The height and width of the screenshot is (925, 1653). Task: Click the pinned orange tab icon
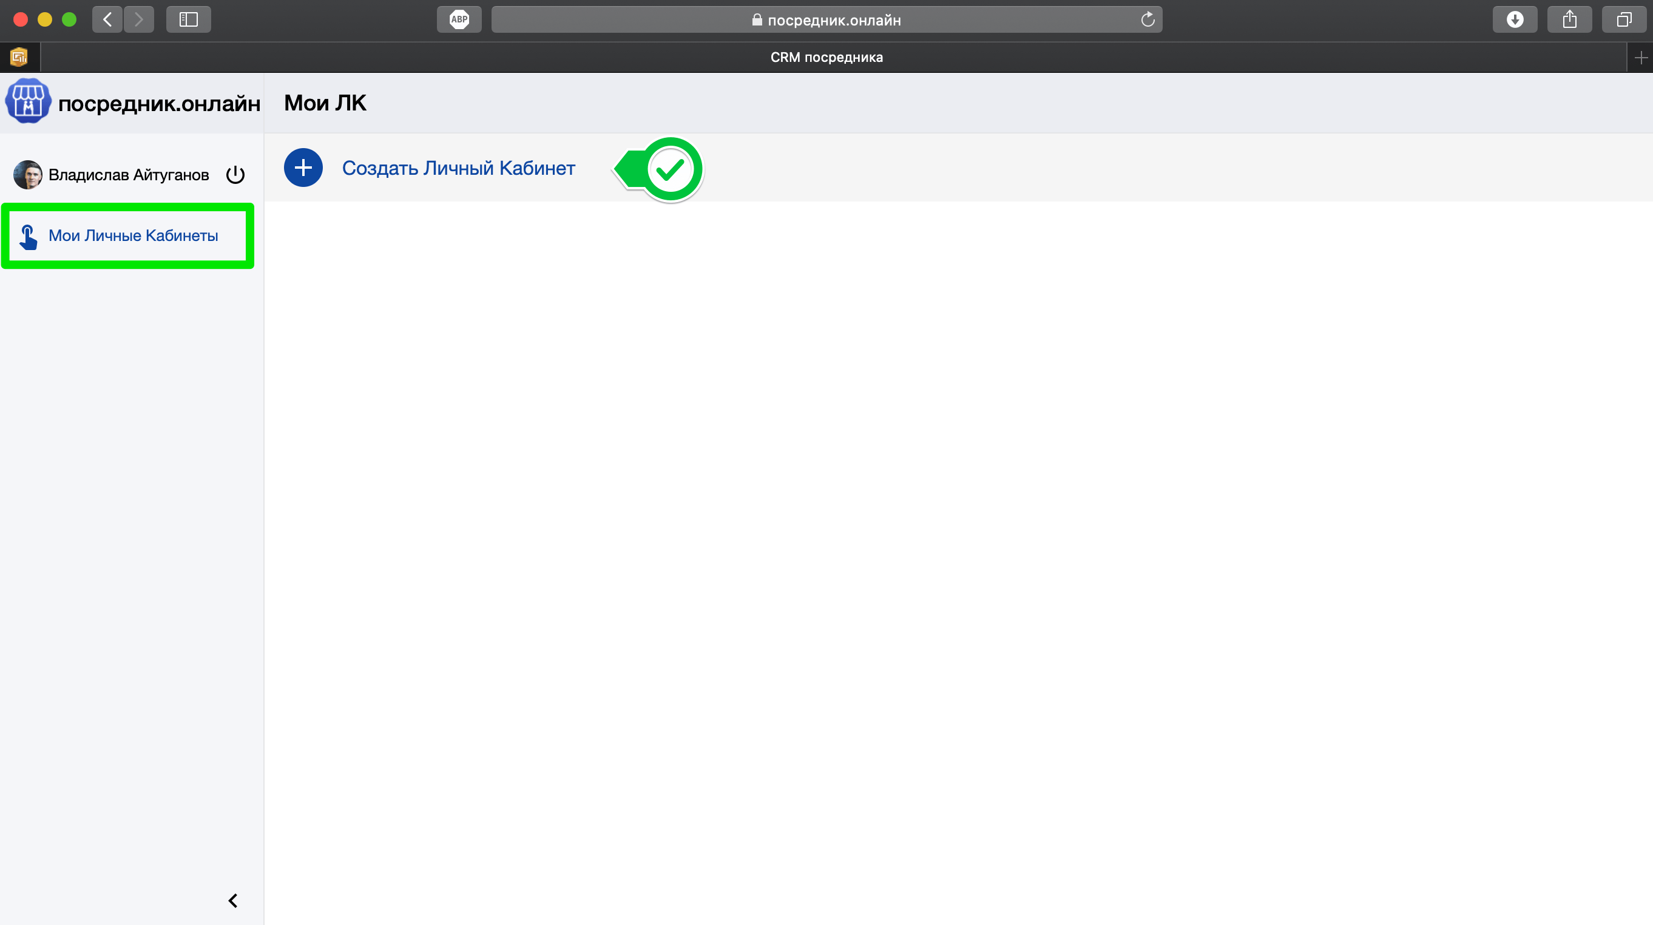point(19,57)
